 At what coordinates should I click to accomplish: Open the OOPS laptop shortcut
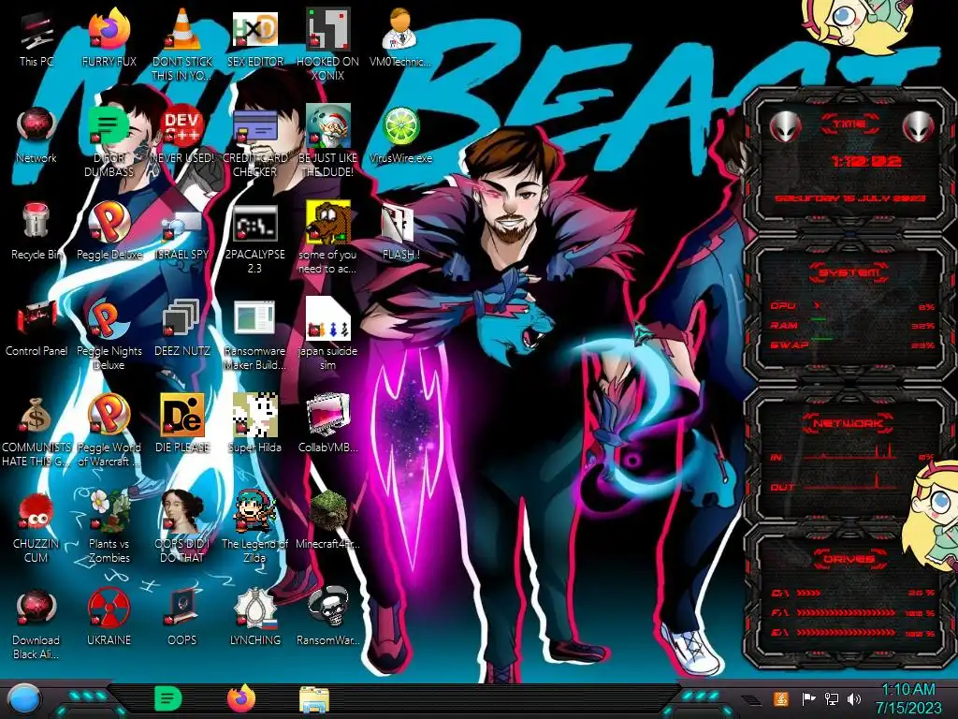pos(182,616)
